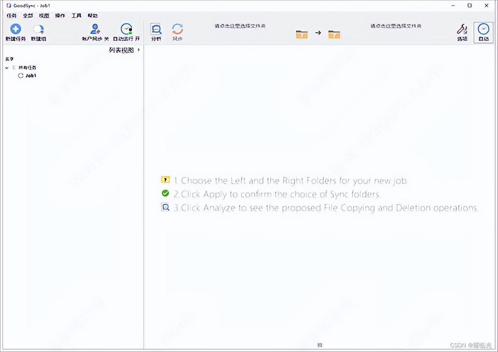Change sync direction via arrow between folders
Viewport: 498px width, 352px height.
coord(318,33)
